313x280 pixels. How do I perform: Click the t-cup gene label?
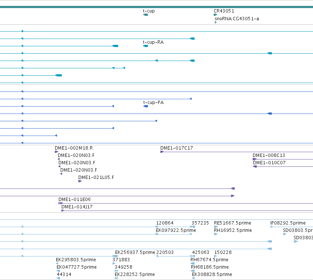(x=149, y=11)
